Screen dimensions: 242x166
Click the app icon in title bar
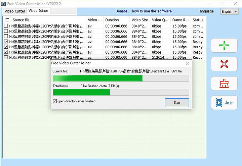3,4
